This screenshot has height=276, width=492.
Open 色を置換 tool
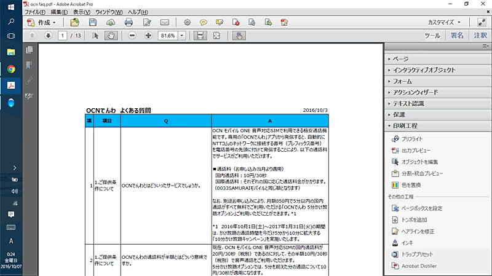coord(407,185)
